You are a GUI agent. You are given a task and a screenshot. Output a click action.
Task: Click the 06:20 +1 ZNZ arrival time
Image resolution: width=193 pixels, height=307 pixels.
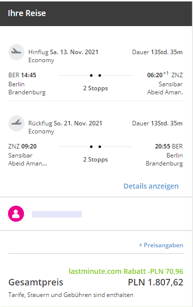tap(165, 75)
